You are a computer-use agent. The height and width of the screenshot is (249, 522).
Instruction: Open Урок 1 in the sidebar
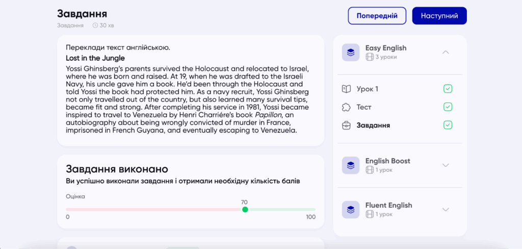(367, 89)
